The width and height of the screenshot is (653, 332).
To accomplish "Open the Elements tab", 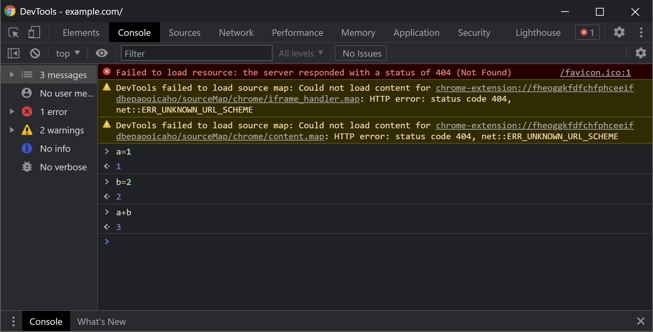I will pos(81,33).
